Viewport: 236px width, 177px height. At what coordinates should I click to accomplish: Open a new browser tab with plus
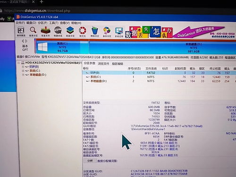tap(42, 2)
